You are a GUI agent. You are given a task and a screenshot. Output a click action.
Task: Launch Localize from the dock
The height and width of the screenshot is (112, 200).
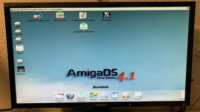pyautogui.click(x=70, y=96)
